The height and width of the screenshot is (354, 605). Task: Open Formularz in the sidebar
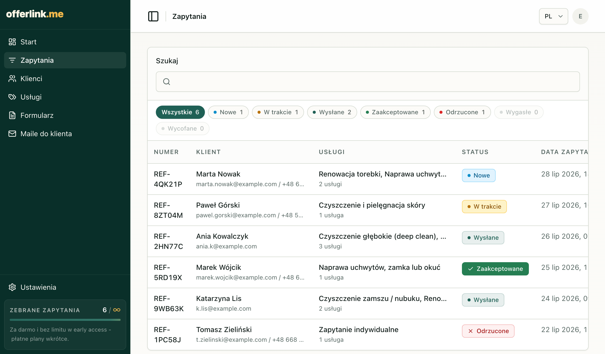click(65, 115)
